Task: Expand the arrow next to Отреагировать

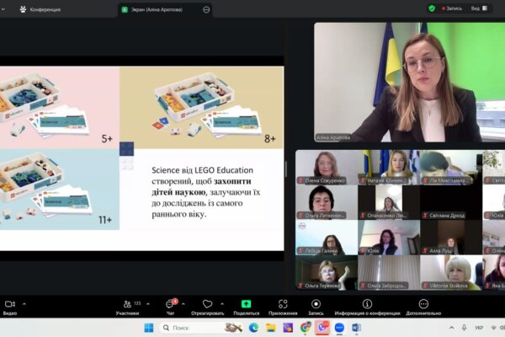Action: point(223,303)
